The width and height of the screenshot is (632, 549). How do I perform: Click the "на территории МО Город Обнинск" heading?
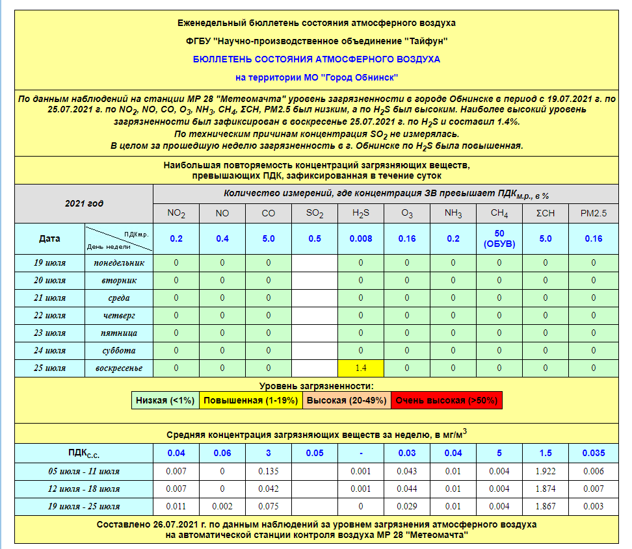(316, 77)
